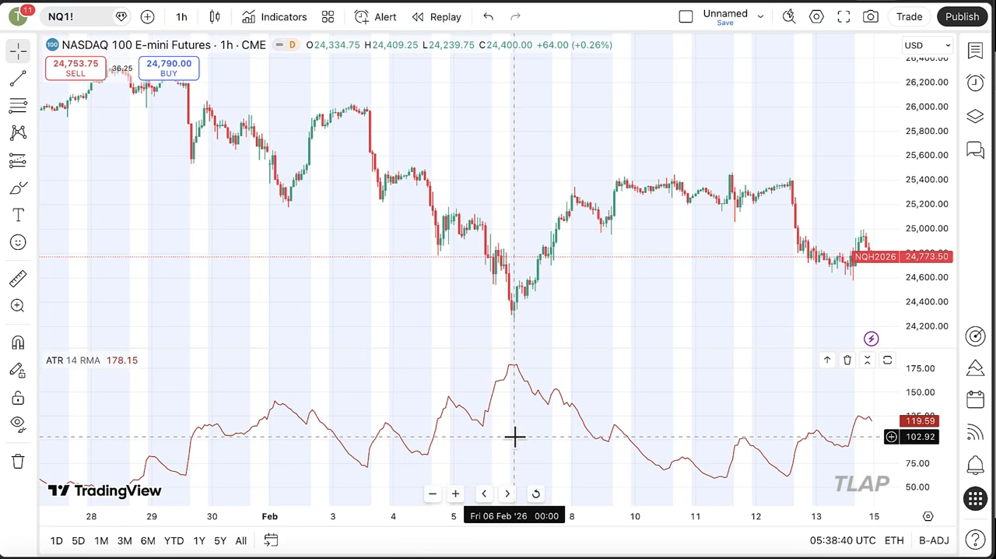Open the USD currency dropdown
996x559 pixels.
click(x=928, y=45)
